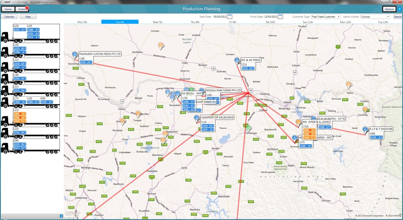Switch to the Wed 7th day tab
The height and width of the screenshot is (220, 403).
[x=157, y=22]
